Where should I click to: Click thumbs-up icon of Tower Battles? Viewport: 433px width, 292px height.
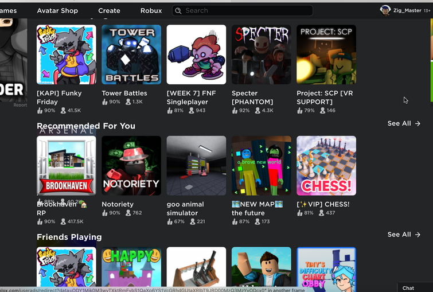point(104,102)
